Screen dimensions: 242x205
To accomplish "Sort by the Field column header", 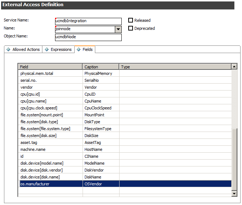I will [50, 67].
